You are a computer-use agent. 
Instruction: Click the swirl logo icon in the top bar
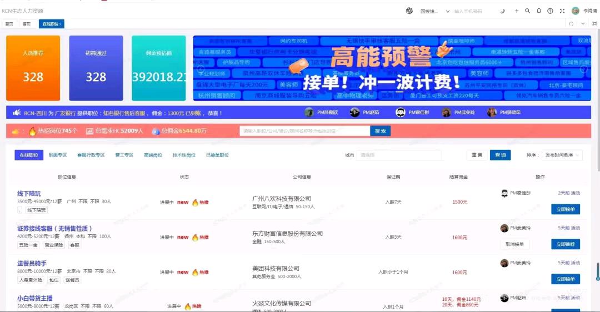[x=409, y=11]
